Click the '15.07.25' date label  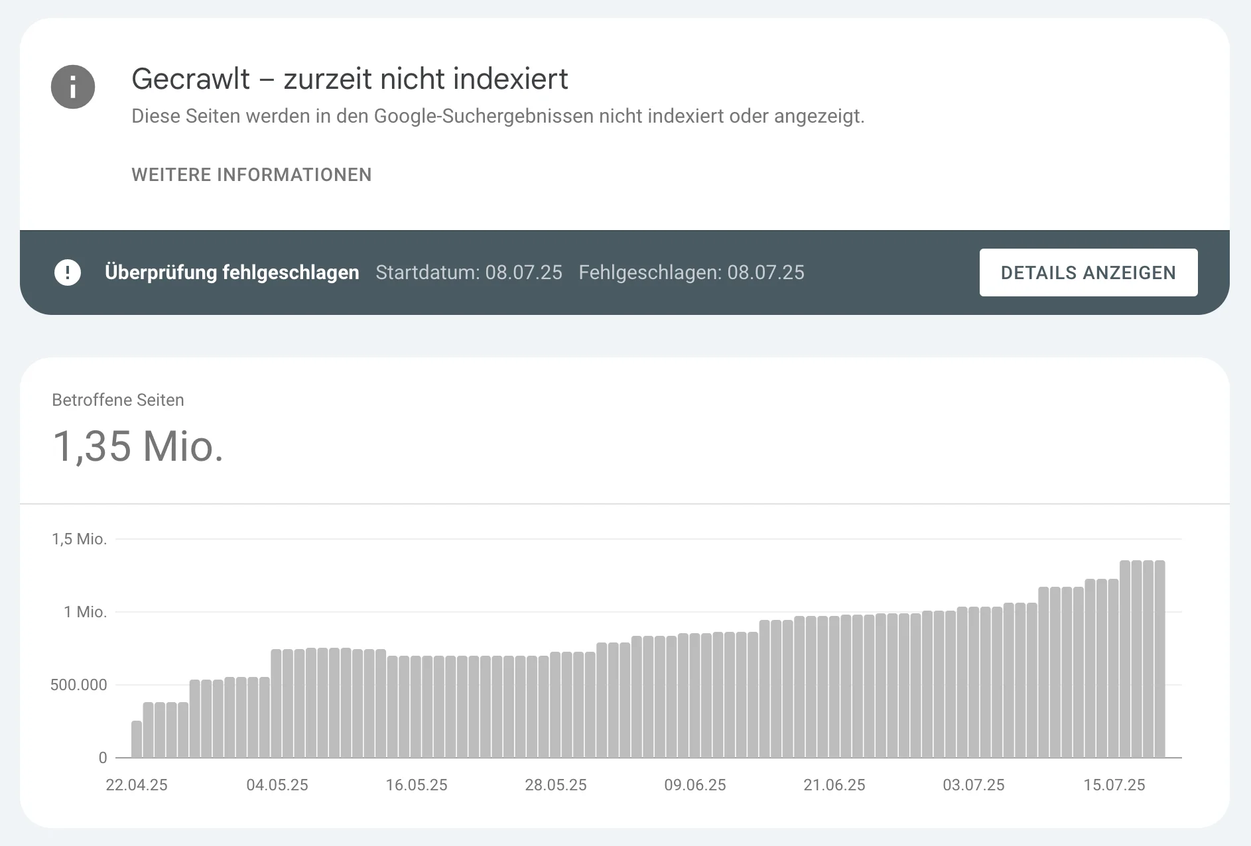pos(1114,785)
